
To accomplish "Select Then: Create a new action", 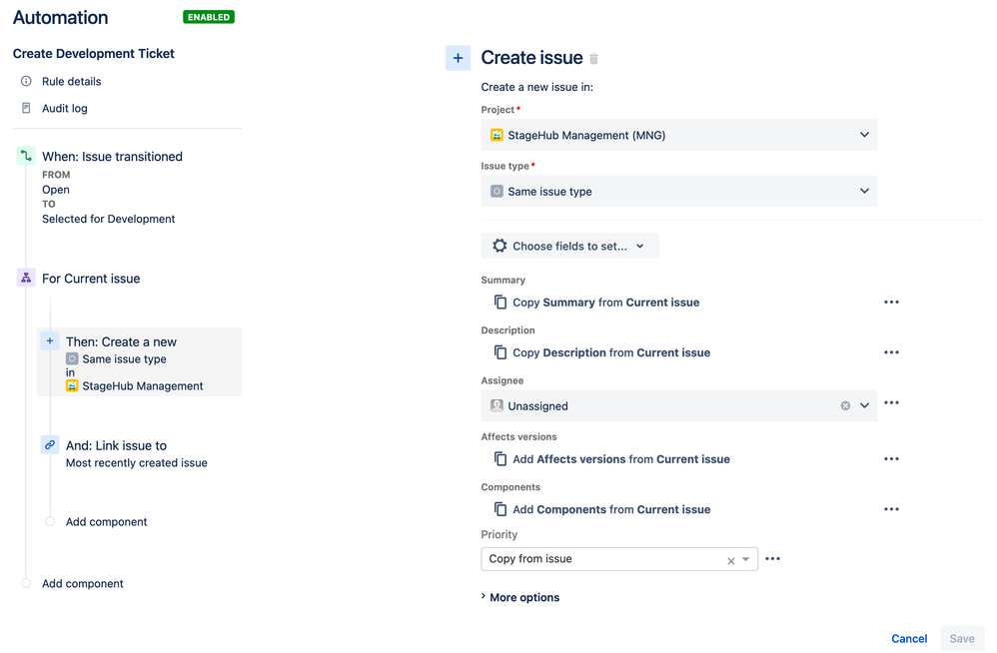I will [x=139, y=362].
